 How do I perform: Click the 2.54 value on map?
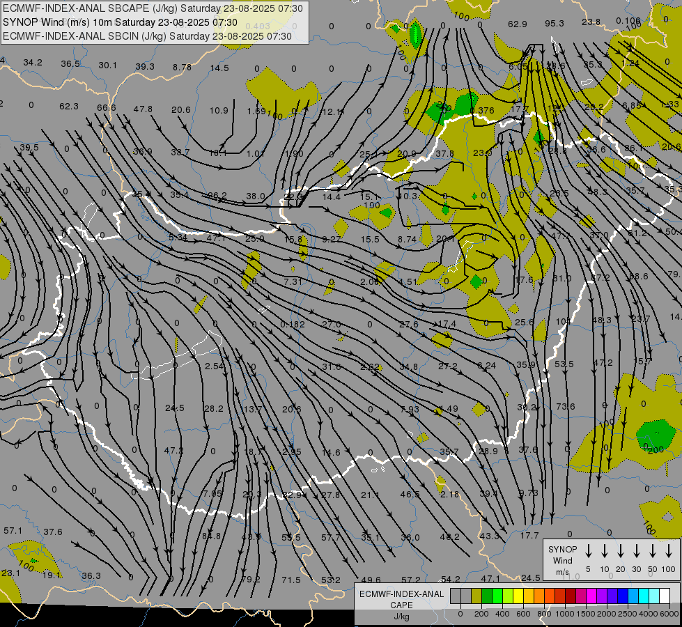point(215,366)
